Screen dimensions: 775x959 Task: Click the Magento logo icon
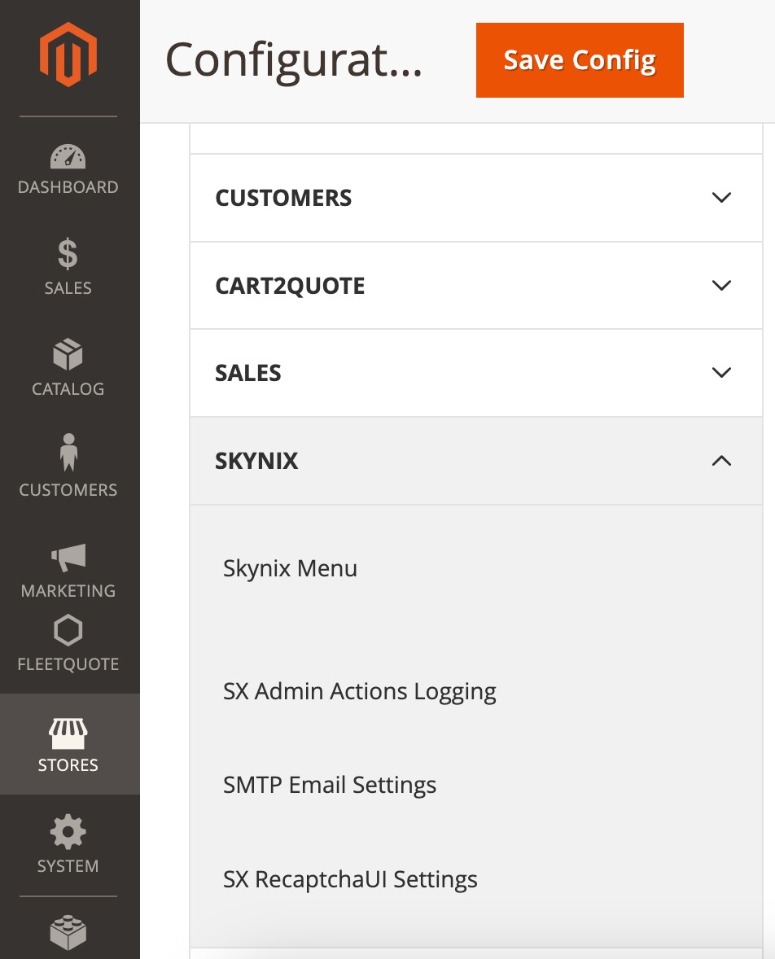pos(68,55)
